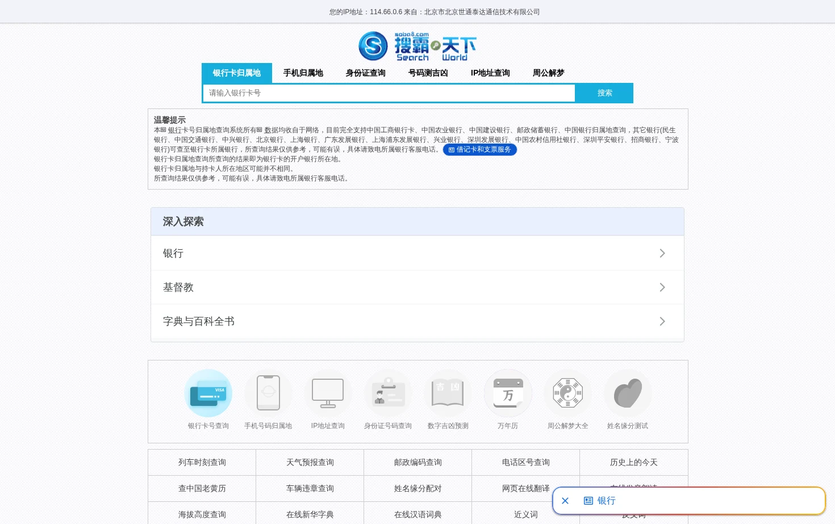The image size is (835, 524).
Task: Open the 姓名缘分配对 link
Action: 418,489
